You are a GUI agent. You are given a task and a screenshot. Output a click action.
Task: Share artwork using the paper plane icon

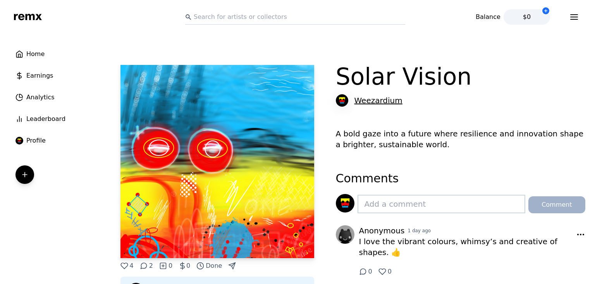click(232, 266)
